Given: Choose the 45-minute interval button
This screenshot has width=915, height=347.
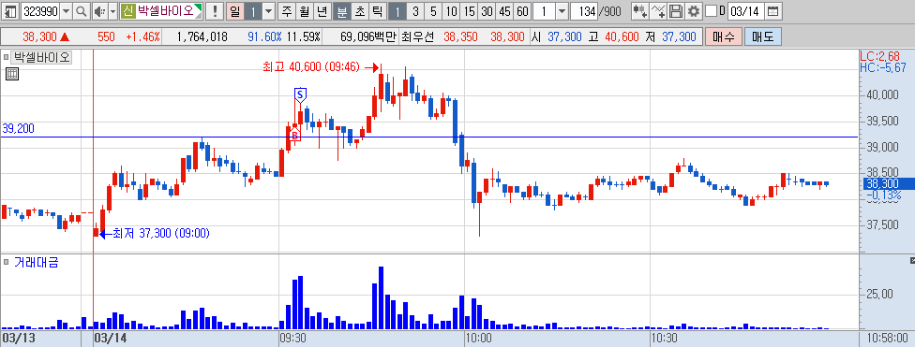Looking at the screenshot, I should click(504, 11).
